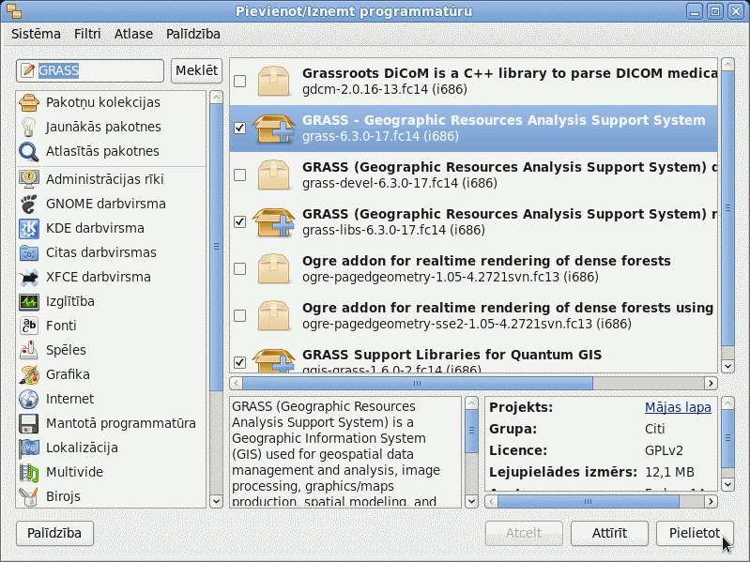The width and height of the screenshot is (750, 562).
Task: Click the Spēles joystick icon
Action: (29, 350)
